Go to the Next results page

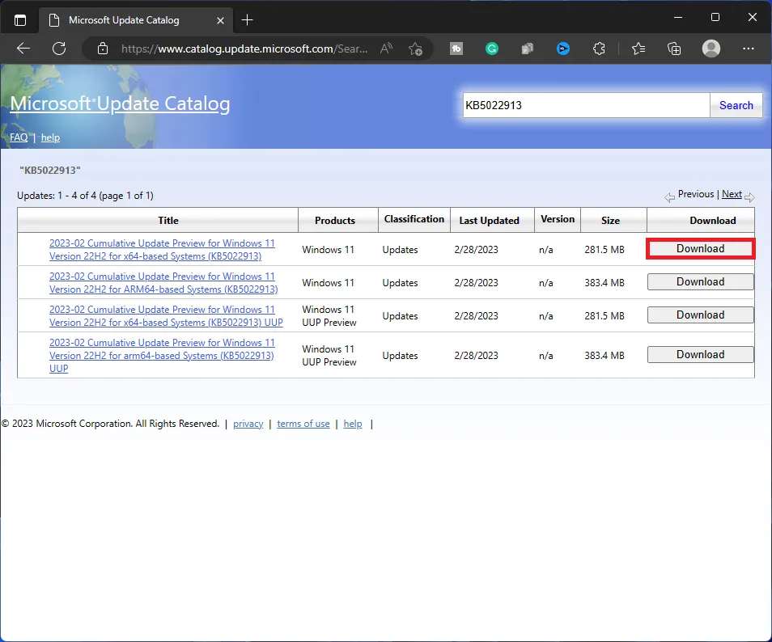(732, 194)
